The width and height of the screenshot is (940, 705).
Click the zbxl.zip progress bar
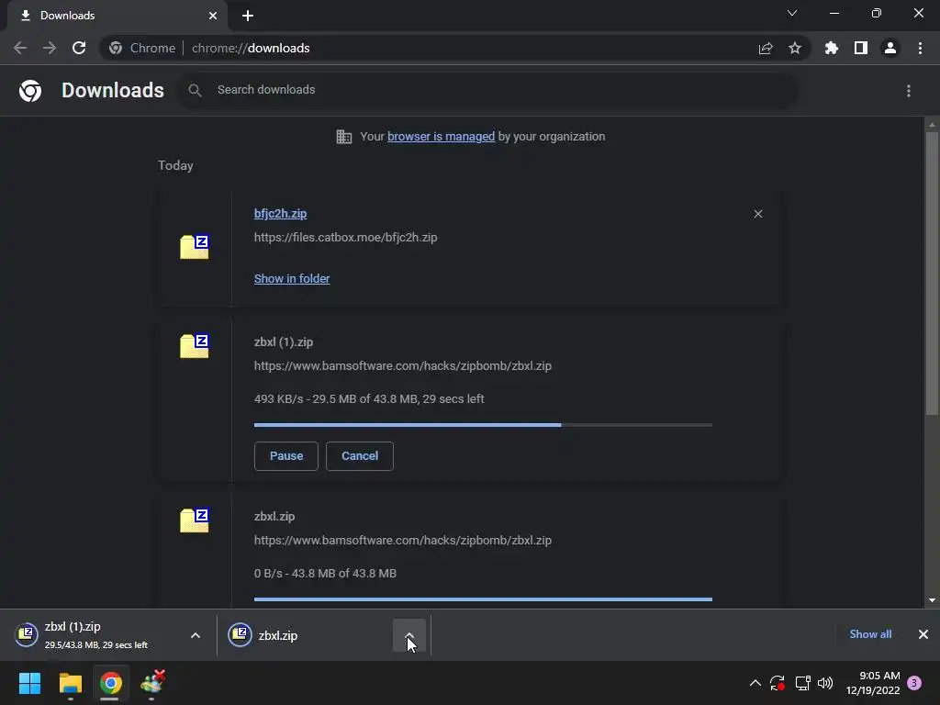(483, 599)
